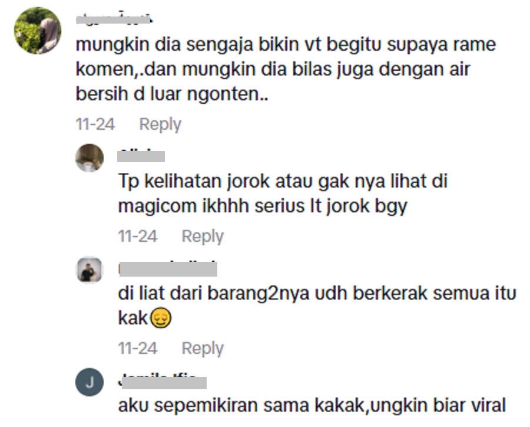Open the profile of the 'jorok' reply's avatar
The image size is (530, 427).
(90, 158)
